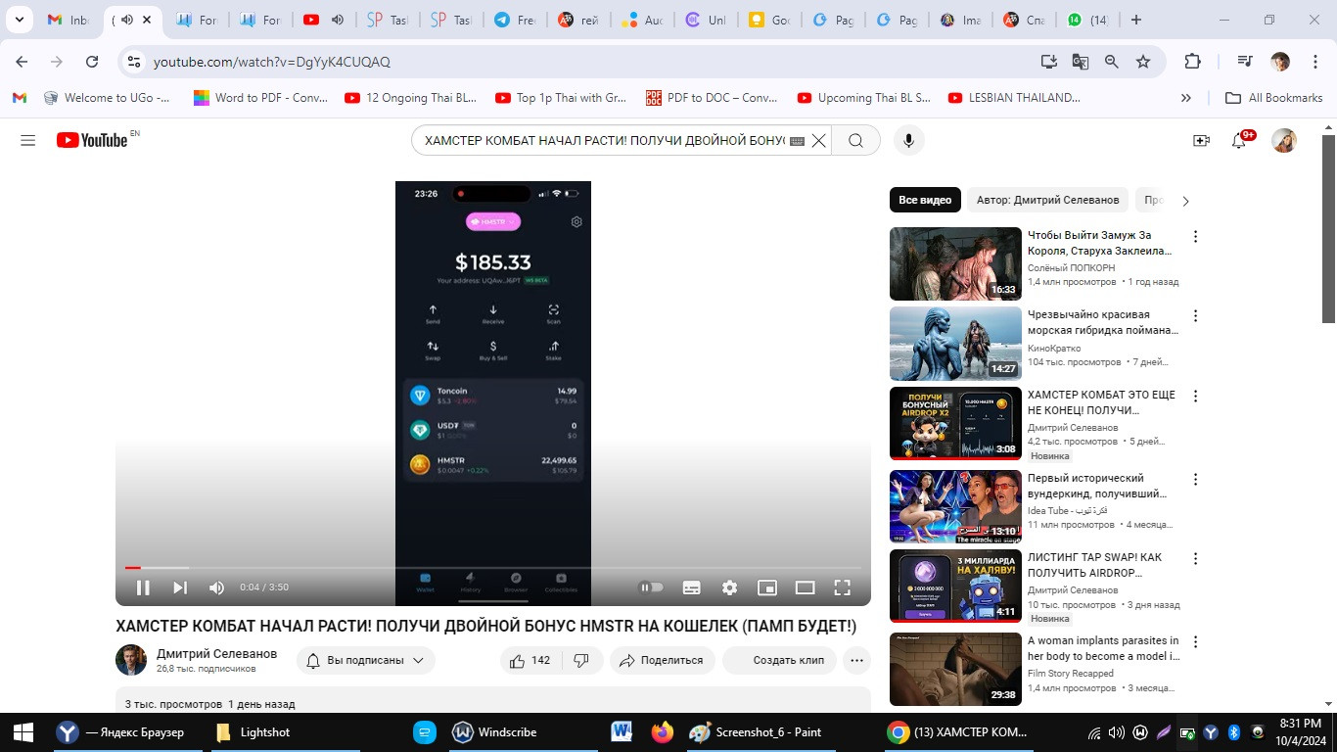Open Дмитрий Селеванов channel avatar under video
1337x752 pixels.
coord(131,660)
